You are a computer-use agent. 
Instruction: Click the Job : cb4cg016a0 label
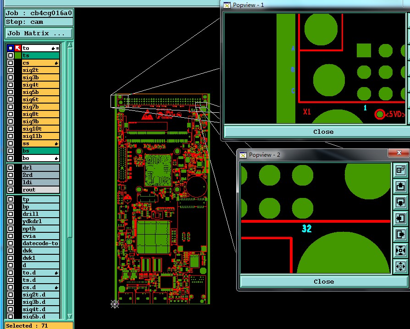(x=39, y=13)
